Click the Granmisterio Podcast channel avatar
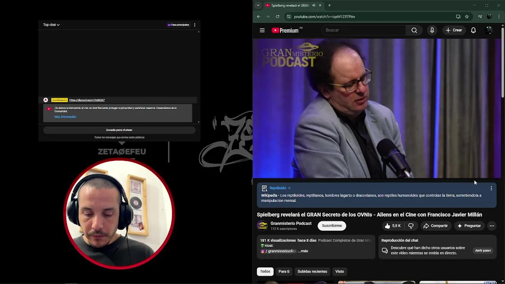Image resolution: width=505 pixels, height=284 pixels. 262,226
